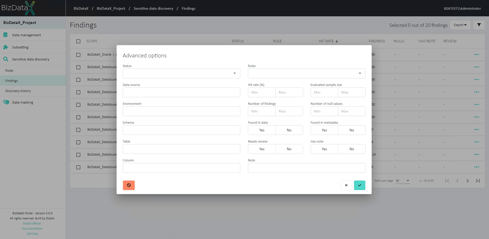Click the Number of findings Max field

tap(289, 111)
